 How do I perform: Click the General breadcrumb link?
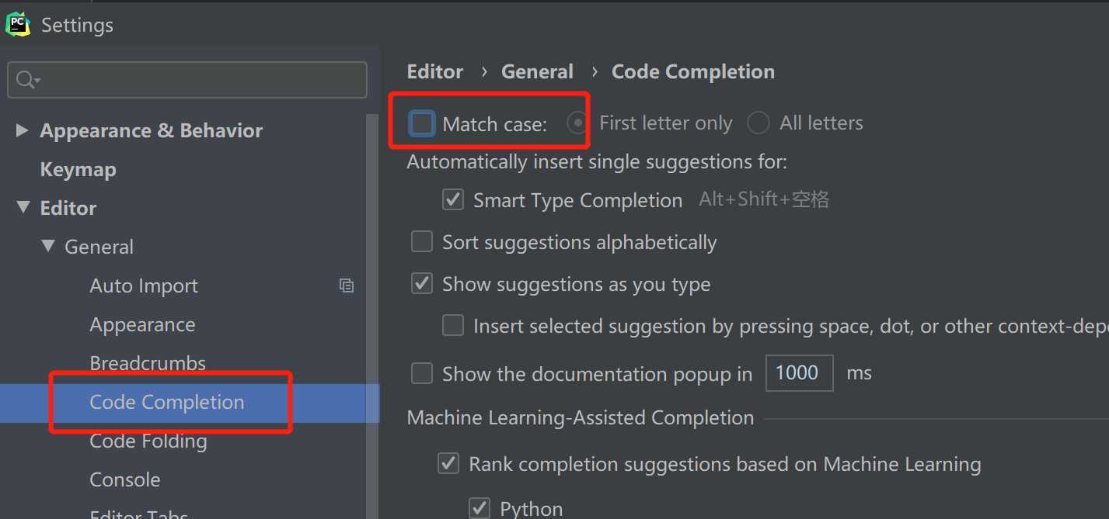(537, 72)
